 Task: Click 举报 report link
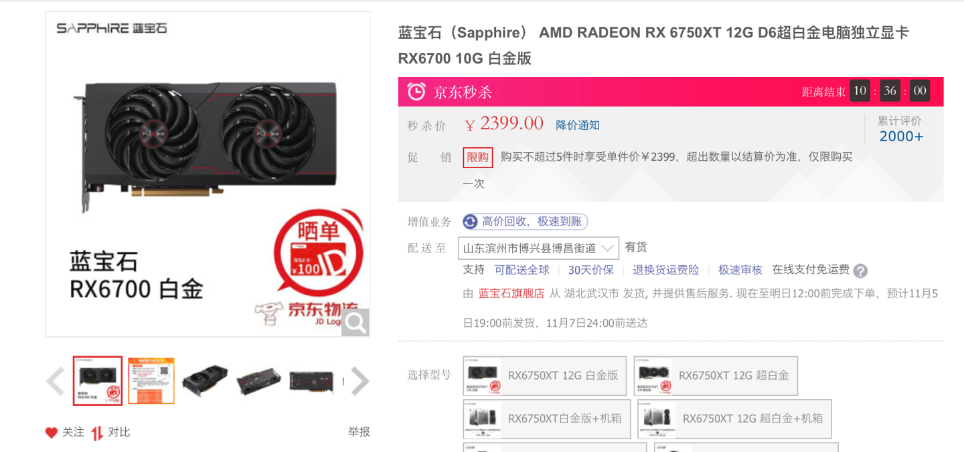[x=359, y=433]
